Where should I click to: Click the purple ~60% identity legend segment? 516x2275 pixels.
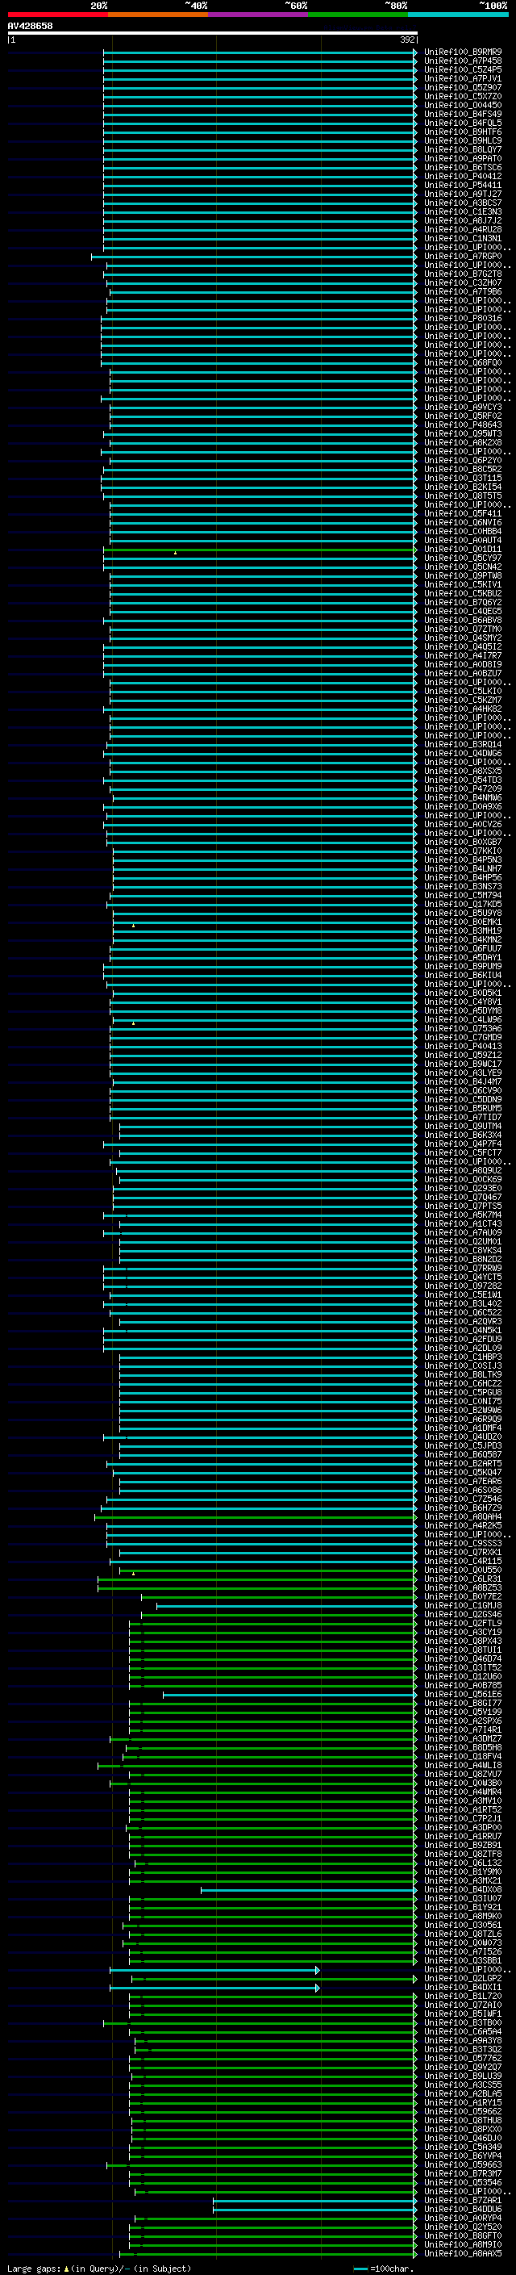[257, 15]
